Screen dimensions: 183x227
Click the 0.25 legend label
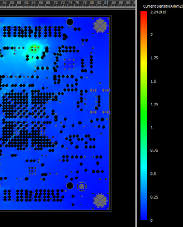pyautogui.click(x=154, y=197)
